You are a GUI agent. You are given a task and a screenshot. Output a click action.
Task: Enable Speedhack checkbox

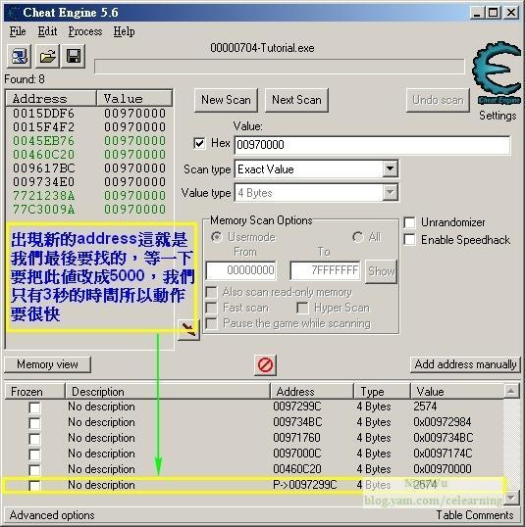tap(409, 240)
